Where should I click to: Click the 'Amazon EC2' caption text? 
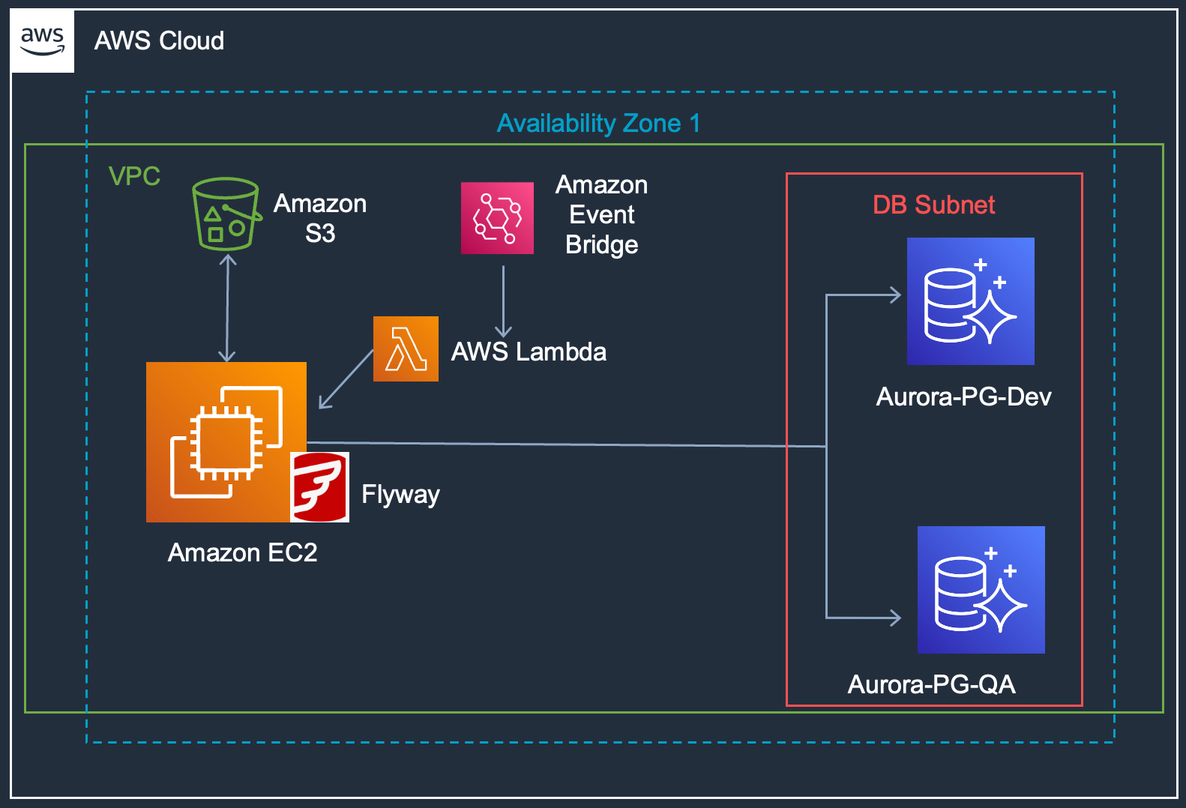[x=242, y=552]
